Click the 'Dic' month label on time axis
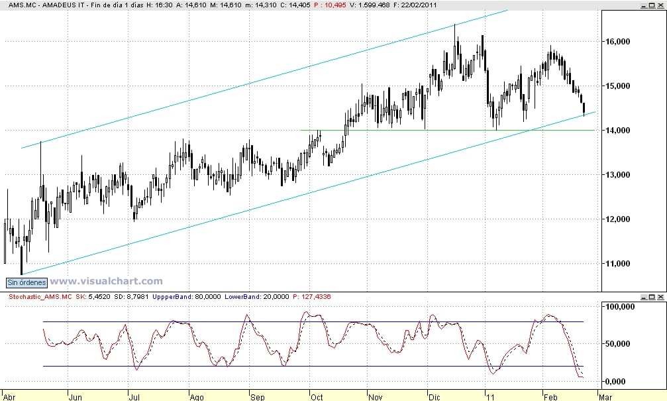 click(x=435, y=397)
